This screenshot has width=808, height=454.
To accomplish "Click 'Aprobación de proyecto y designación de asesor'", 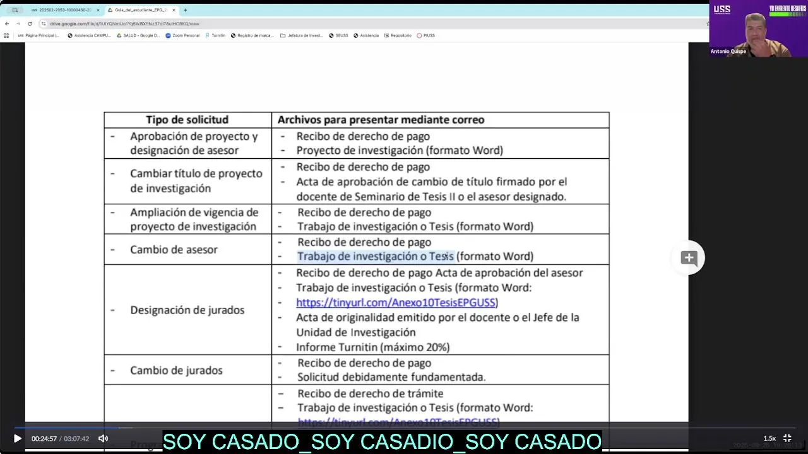I will pyautogui.click(x=194, y=143).
